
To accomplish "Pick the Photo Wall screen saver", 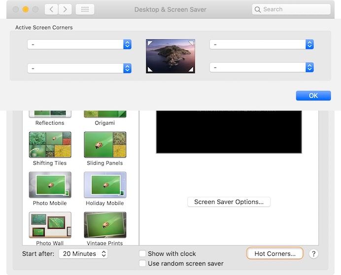I will (50, 225).
